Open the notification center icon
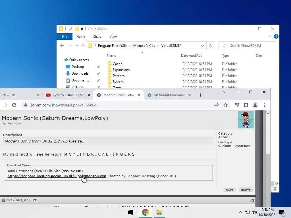This screenshot has height=218, width=291. (282, 213)
